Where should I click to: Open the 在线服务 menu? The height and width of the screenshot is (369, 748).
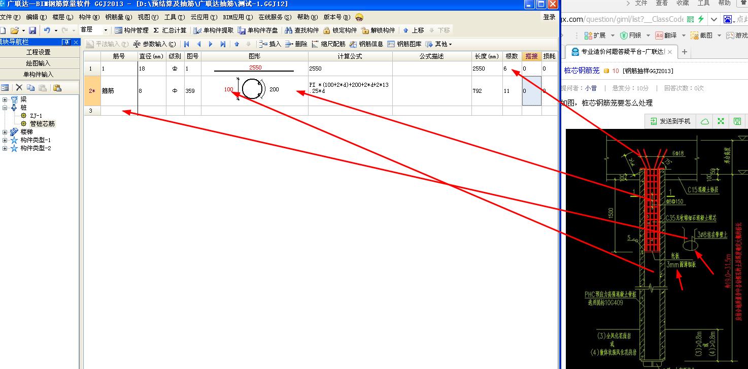pyautogui.click(x=275, y=17)
